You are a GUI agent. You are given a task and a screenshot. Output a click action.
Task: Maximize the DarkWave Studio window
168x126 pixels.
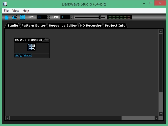(x=151, y=3)
